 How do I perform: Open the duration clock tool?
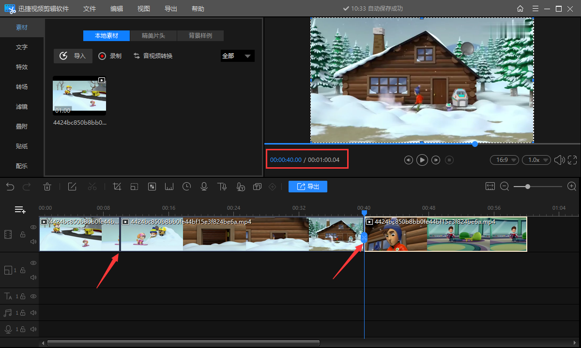187,187
